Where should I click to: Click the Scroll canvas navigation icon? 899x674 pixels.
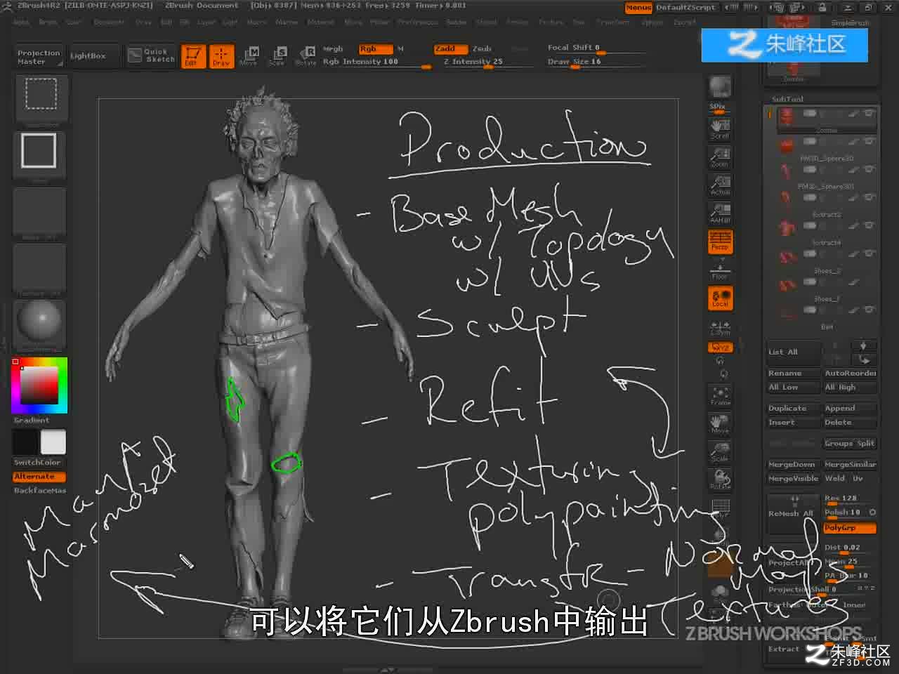pyautogui.click(x=720, y=128)
